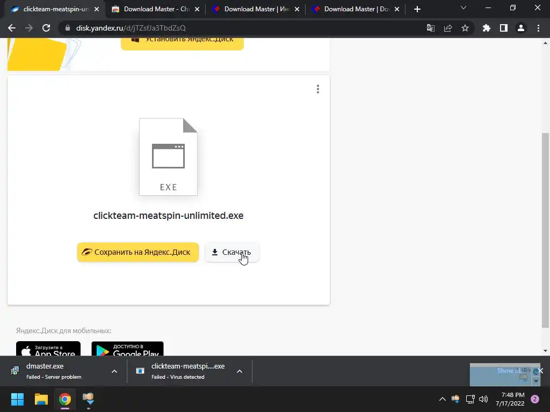Screen dimensions: 550x412
Task: Click the browser forward arrow
Action: point(29,28)
